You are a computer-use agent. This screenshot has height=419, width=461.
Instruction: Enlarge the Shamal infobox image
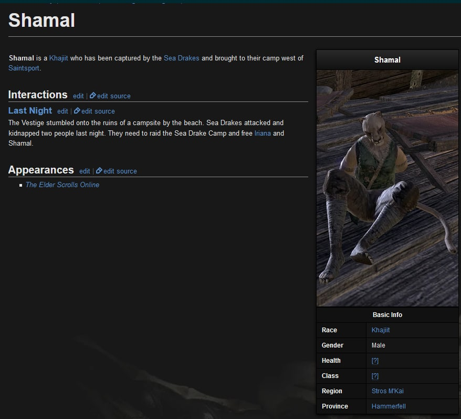[x=387, y=188]
